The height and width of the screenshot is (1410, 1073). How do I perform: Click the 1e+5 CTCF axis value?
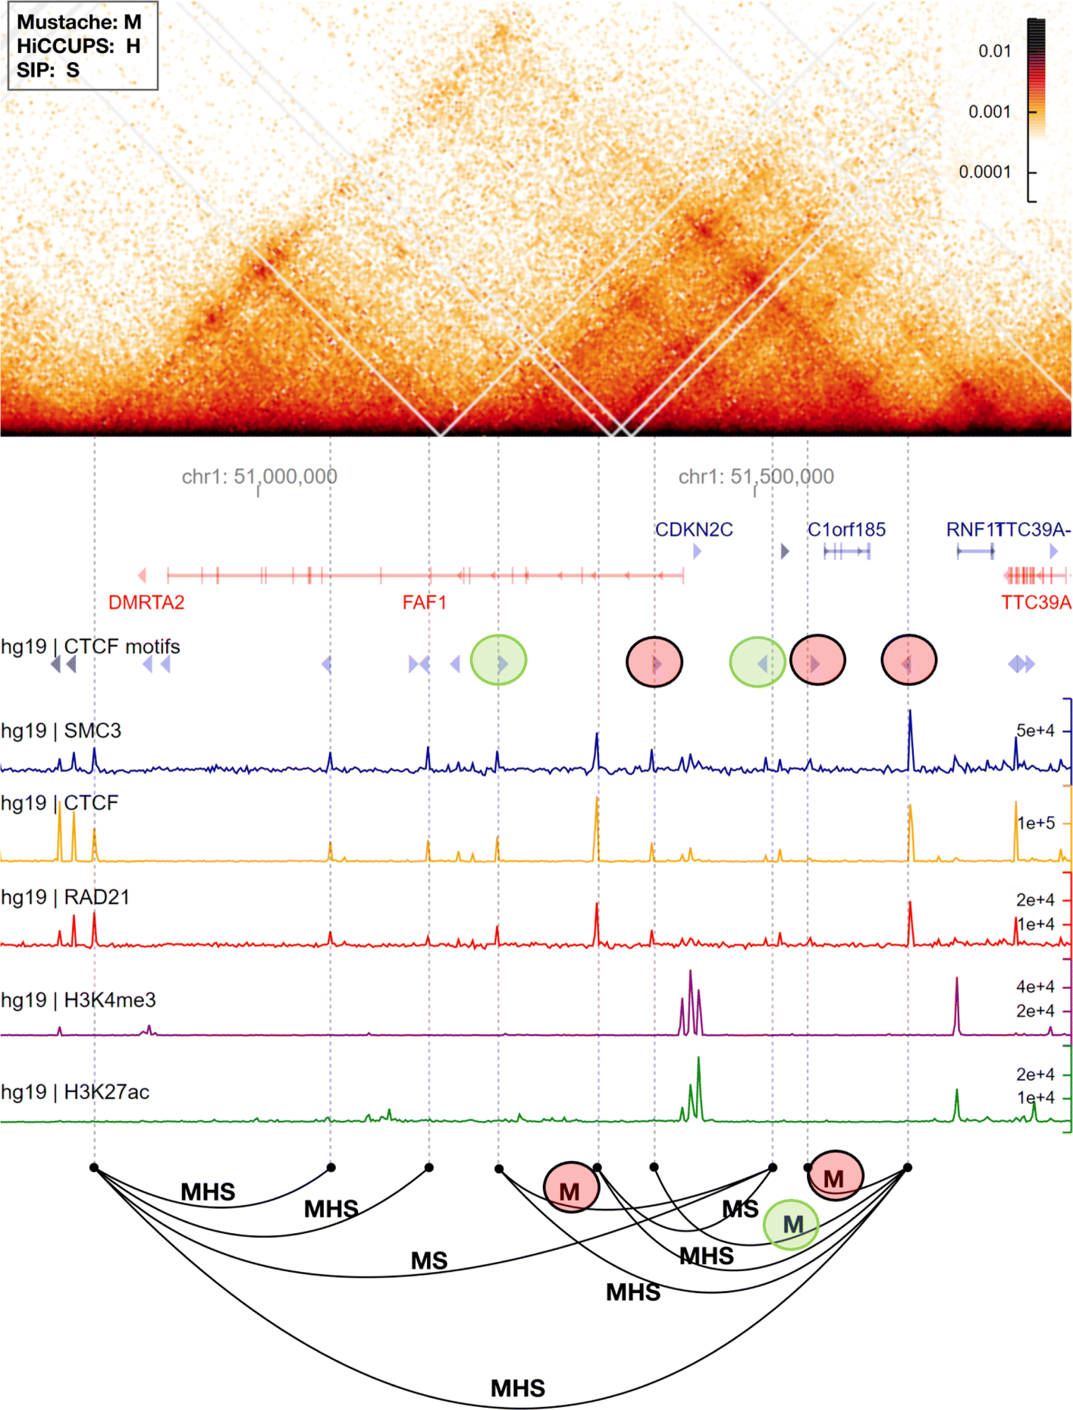point(1036,823)
